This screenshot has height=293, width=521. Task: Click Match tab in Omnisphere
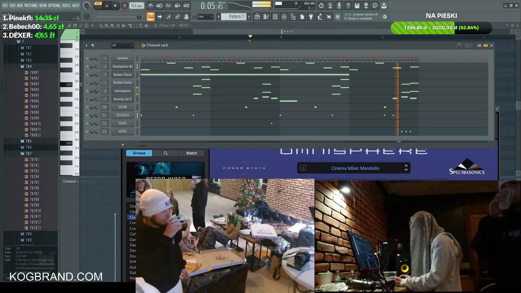(191, 153)
